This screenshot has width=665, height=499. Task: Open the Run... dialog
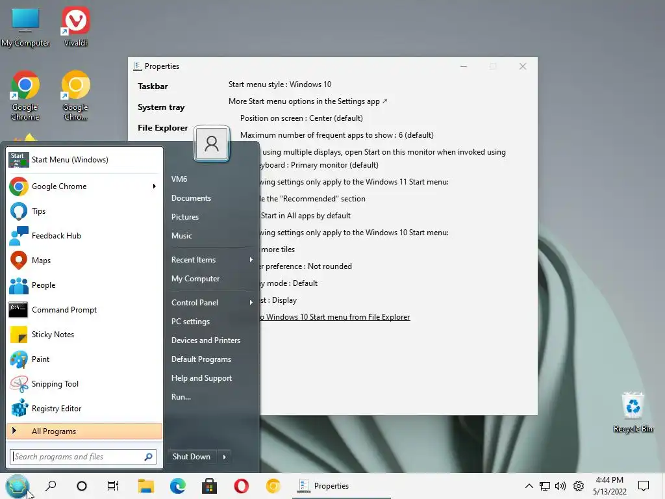tap(181, 397)
